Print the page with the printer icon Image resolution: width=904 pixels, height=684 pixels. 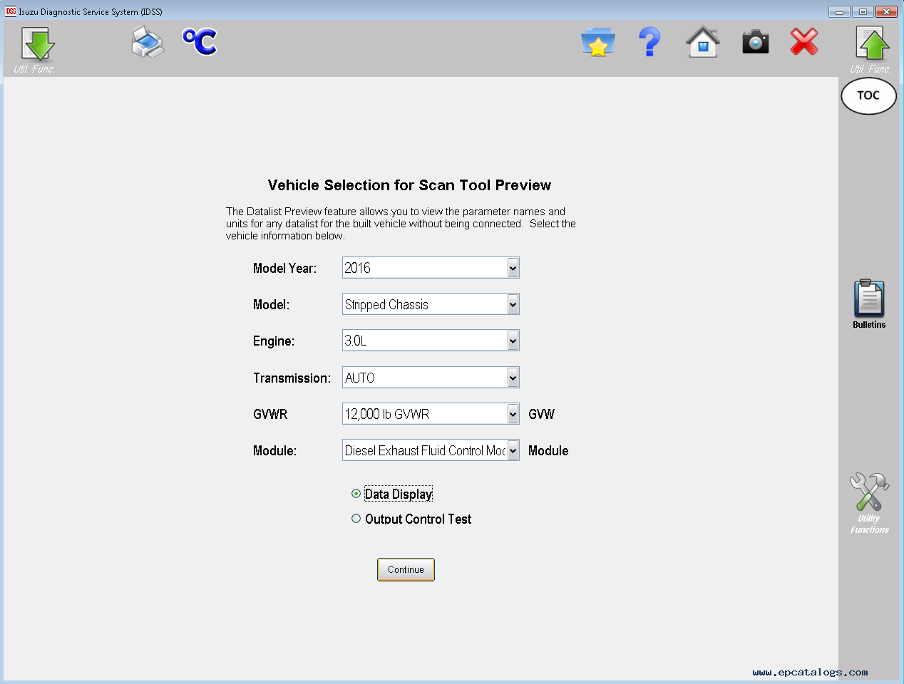coord(148,41)
